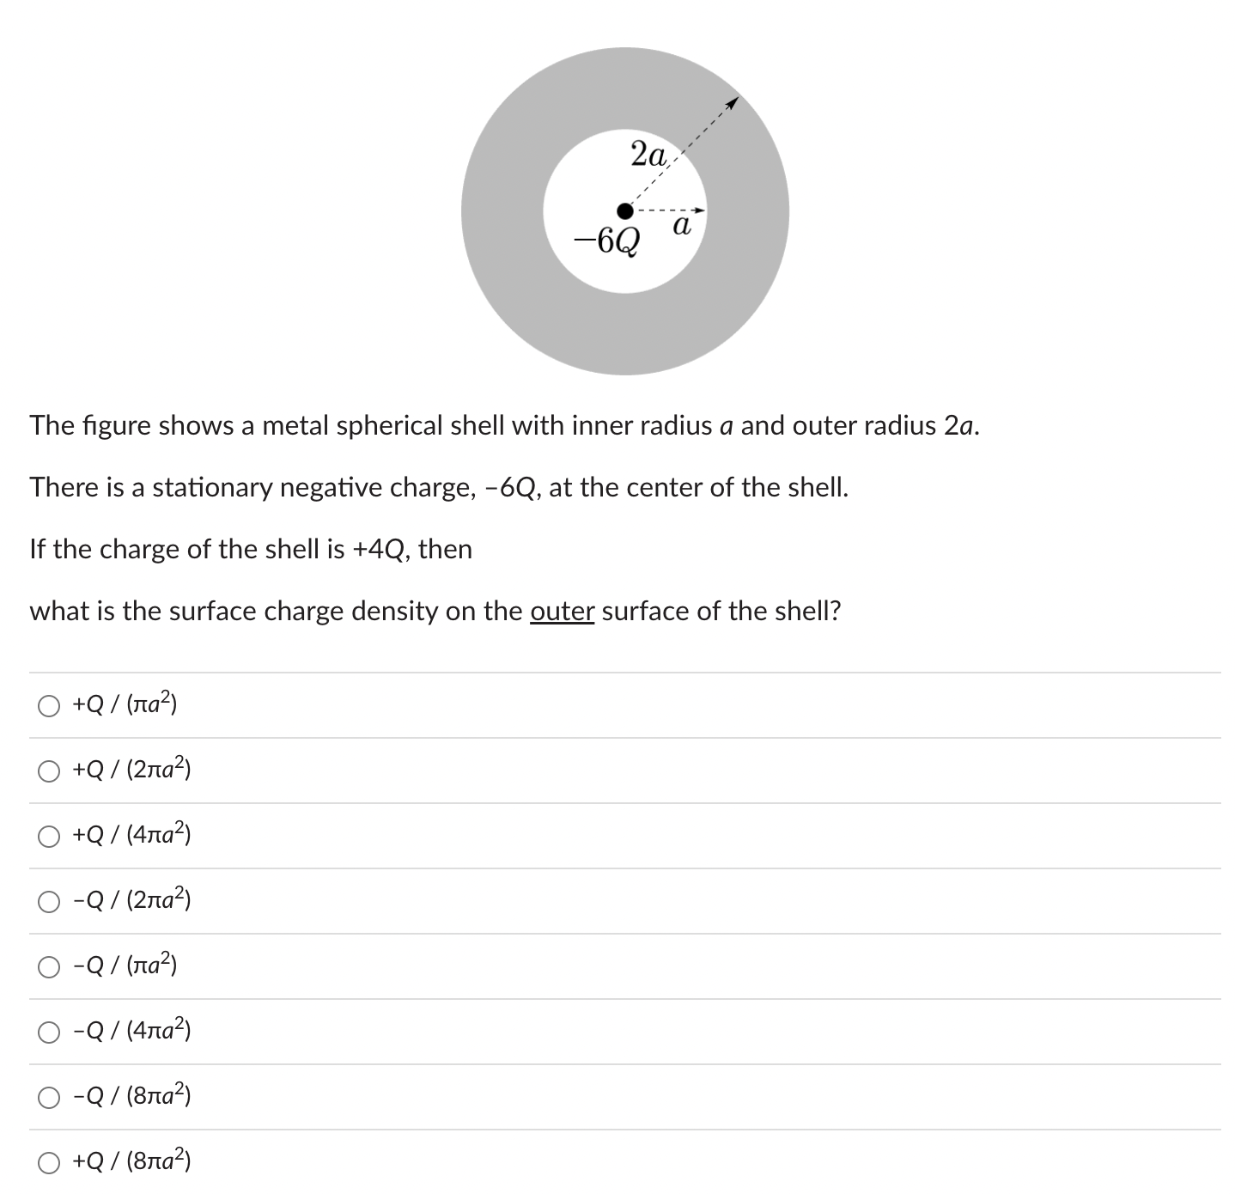1235x1194 pixels.
Task: Click the central black dot representing the charge
Action: coord(624,210)
